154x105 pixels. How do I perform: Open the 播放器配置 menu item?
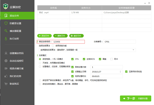coord(17,31)
